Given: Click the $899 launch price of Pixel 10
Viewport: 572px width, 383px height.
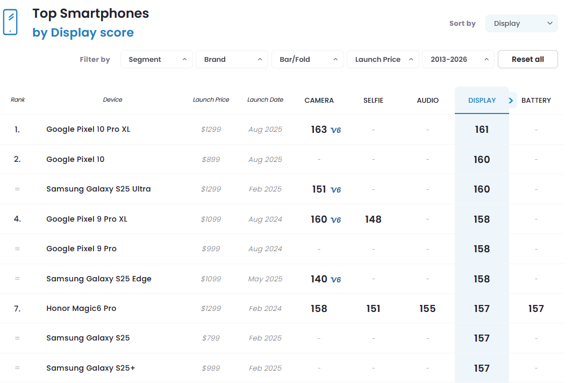Looking at the screenshot, I should click(211, 160).
